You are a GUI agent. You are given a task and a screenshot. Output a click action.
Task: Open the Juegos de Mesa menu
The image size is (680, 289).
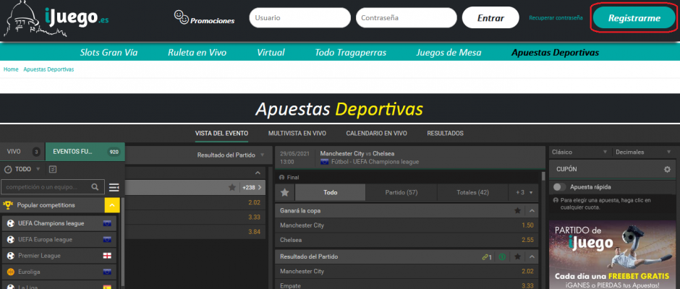click(x=449, y=53)
